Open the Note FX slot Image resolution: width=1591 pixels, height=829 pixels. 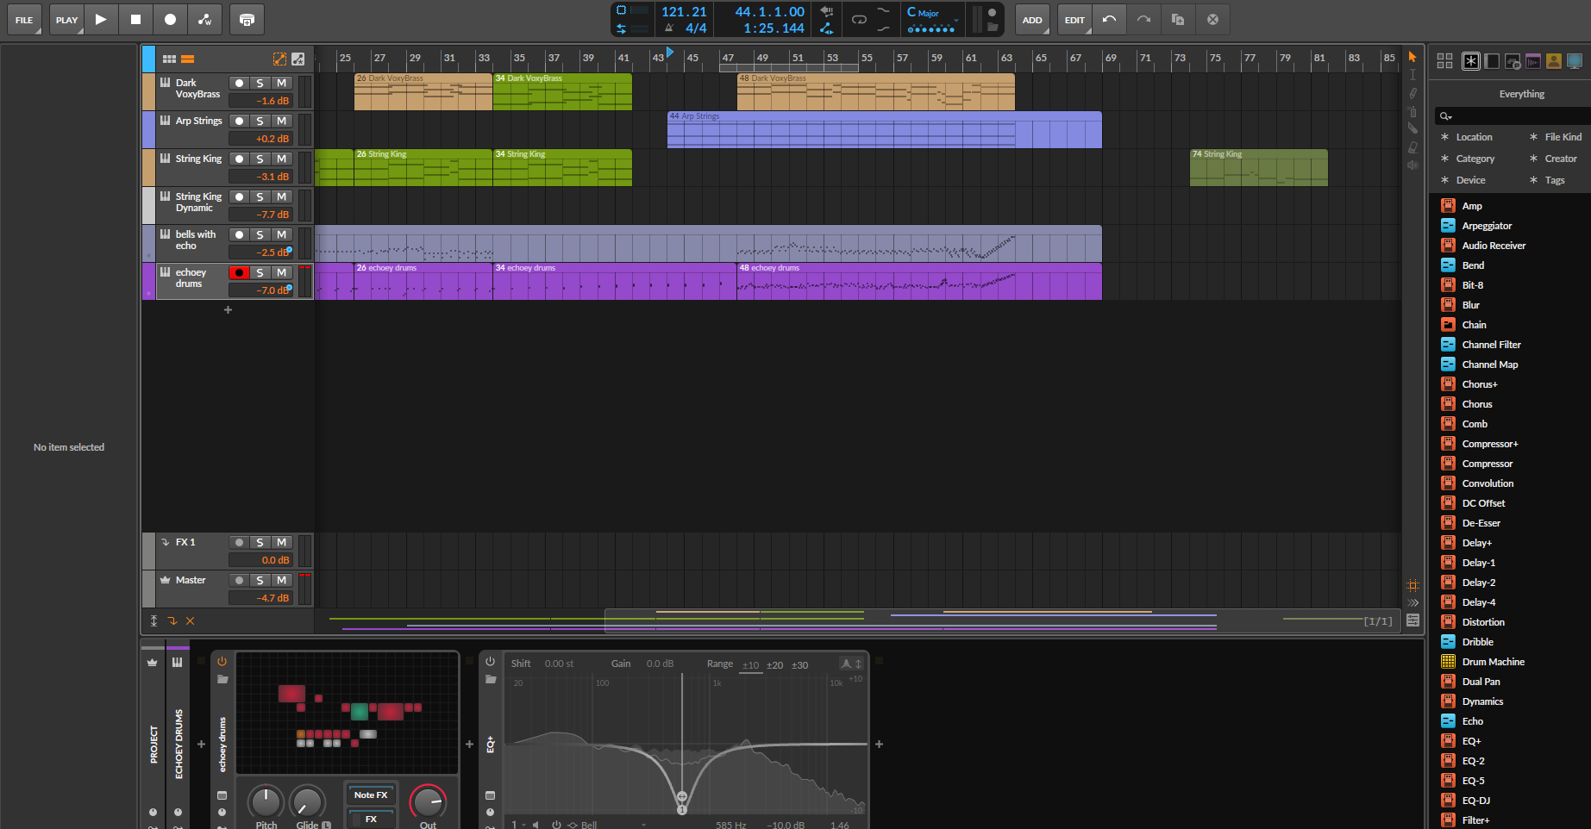coord(371,795)
